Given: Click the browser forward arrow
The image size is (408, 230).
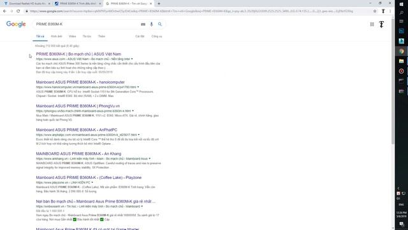Looking at the screenshot, I should [x=11, y=11].
